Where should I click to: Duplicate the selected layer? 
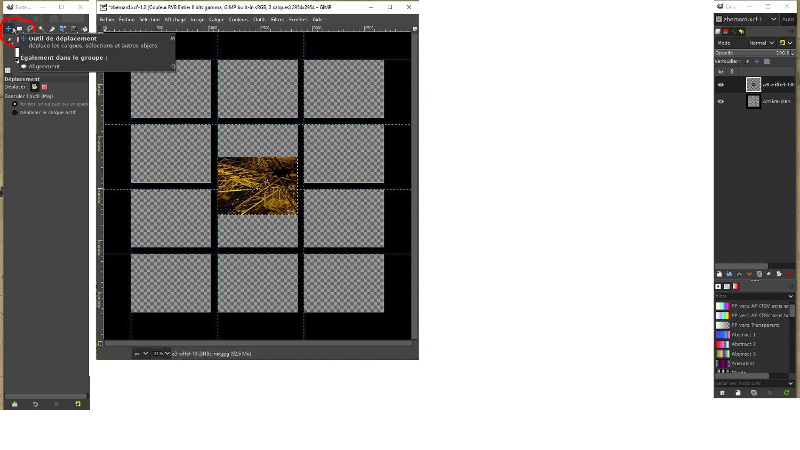click(759, 274)
